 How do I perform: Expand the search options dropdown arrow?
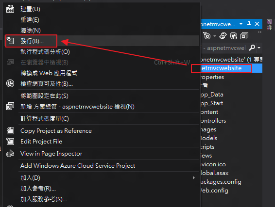(x=259, y=48)
